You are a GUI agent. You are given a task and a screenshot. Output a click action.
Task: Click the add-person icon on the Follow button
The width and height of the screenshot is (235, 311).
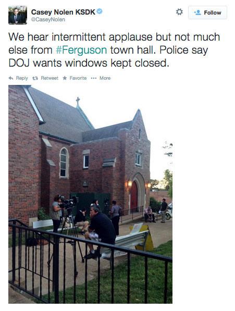point(197,13)
